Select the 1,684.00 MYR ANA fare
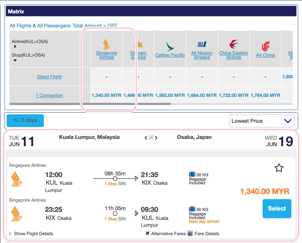The height and width of the screenshot is (243, 302). pos(202,95)
